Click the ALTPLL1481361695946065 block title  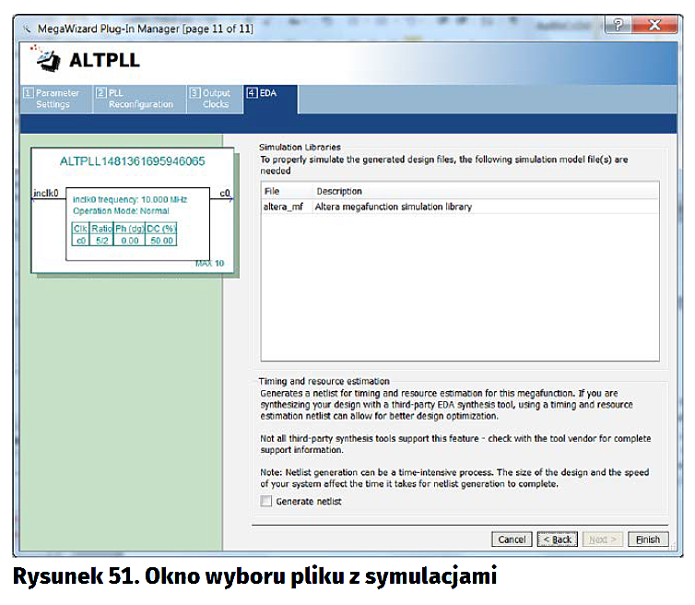[x=132, y=161]
